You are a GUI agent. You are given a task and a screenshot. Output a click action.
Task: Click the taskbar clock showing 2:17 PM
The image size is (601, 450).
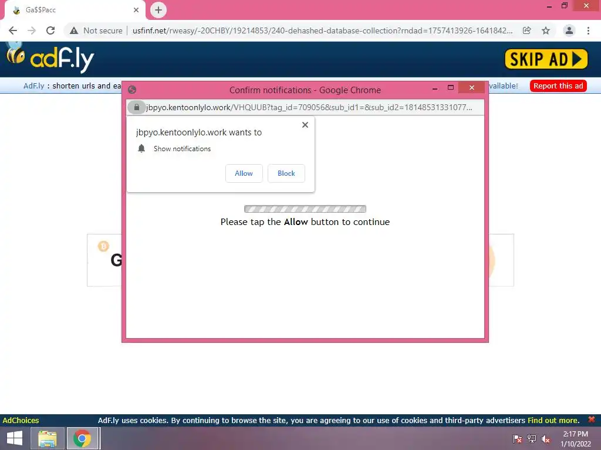coord(575,439)
